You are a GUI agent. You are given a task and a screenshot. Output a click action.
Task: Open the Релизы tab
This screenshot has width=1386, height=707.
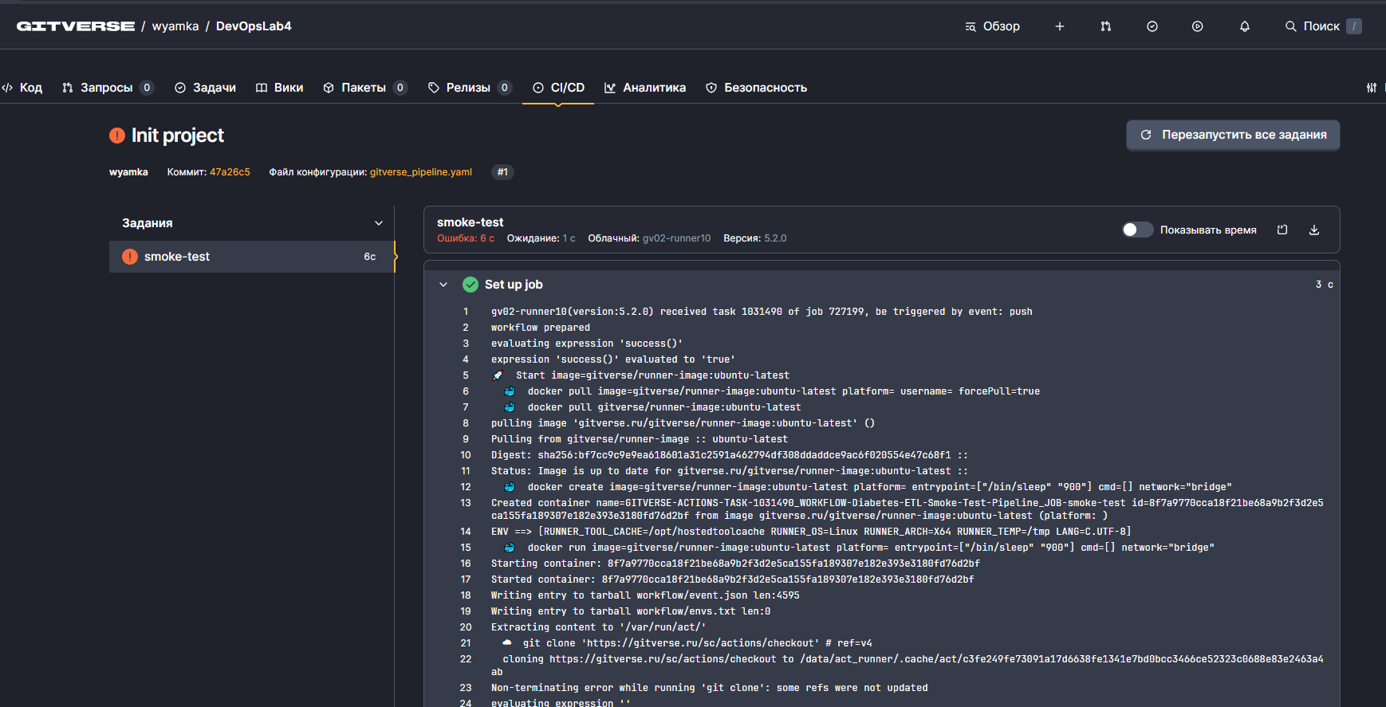point(470,88)
